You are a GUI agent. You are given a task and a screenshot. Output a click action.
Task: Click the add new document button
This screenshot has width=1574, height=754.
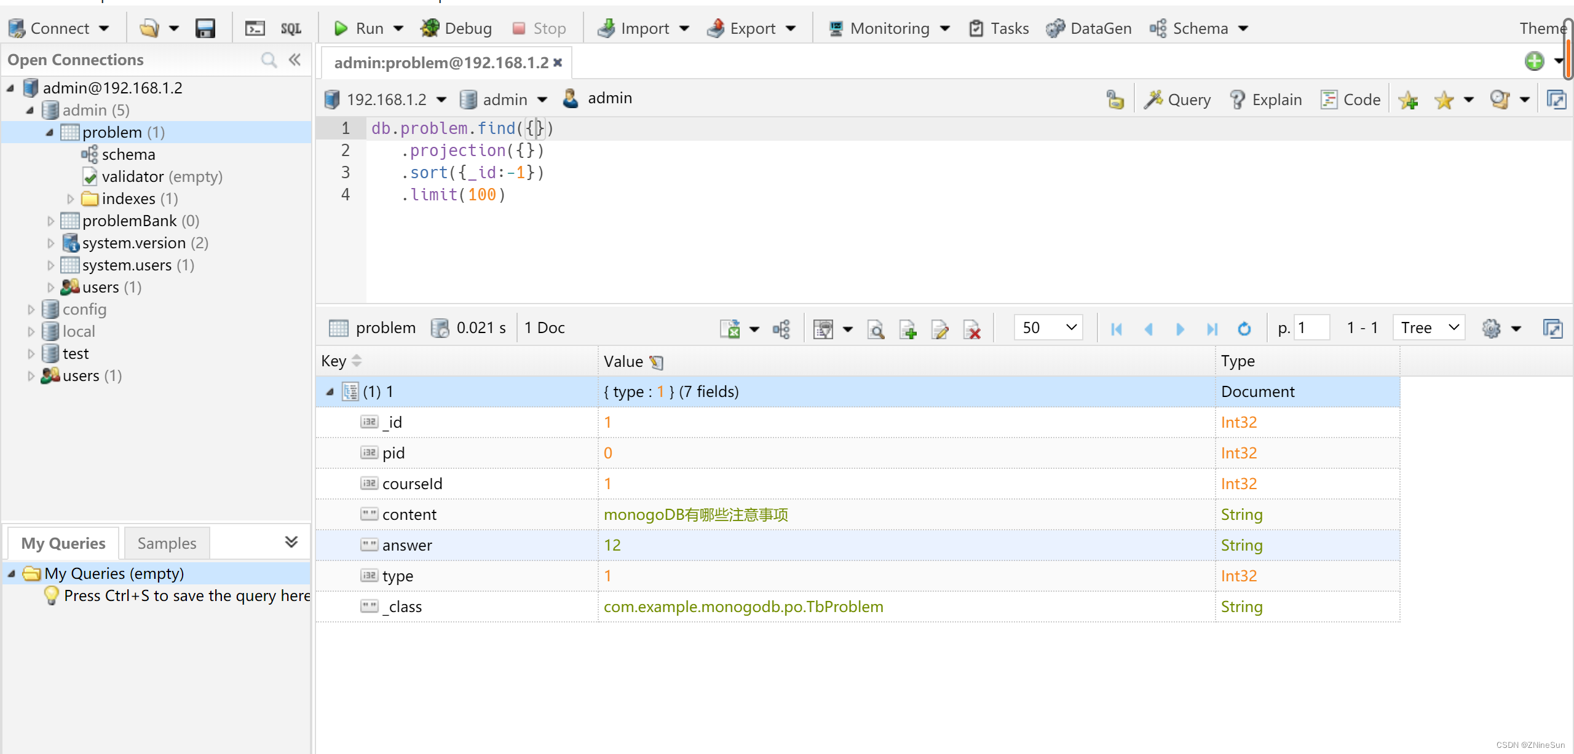909,328
